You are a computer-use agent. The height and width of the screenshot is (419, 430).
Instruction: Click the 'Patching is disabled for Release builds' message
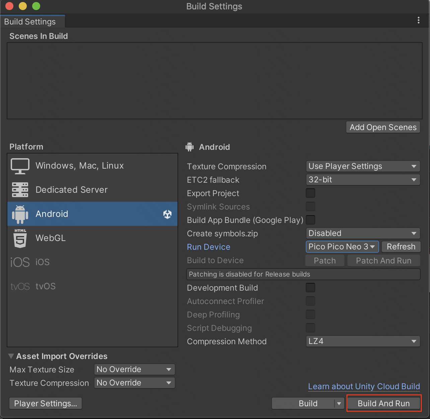pyautogui.click(x=303, y=274)
